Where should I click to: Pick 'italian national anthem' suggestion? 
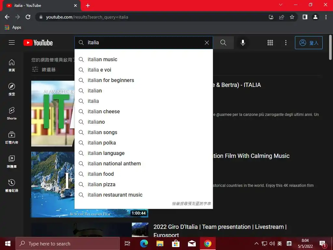[x=143, y=163]
